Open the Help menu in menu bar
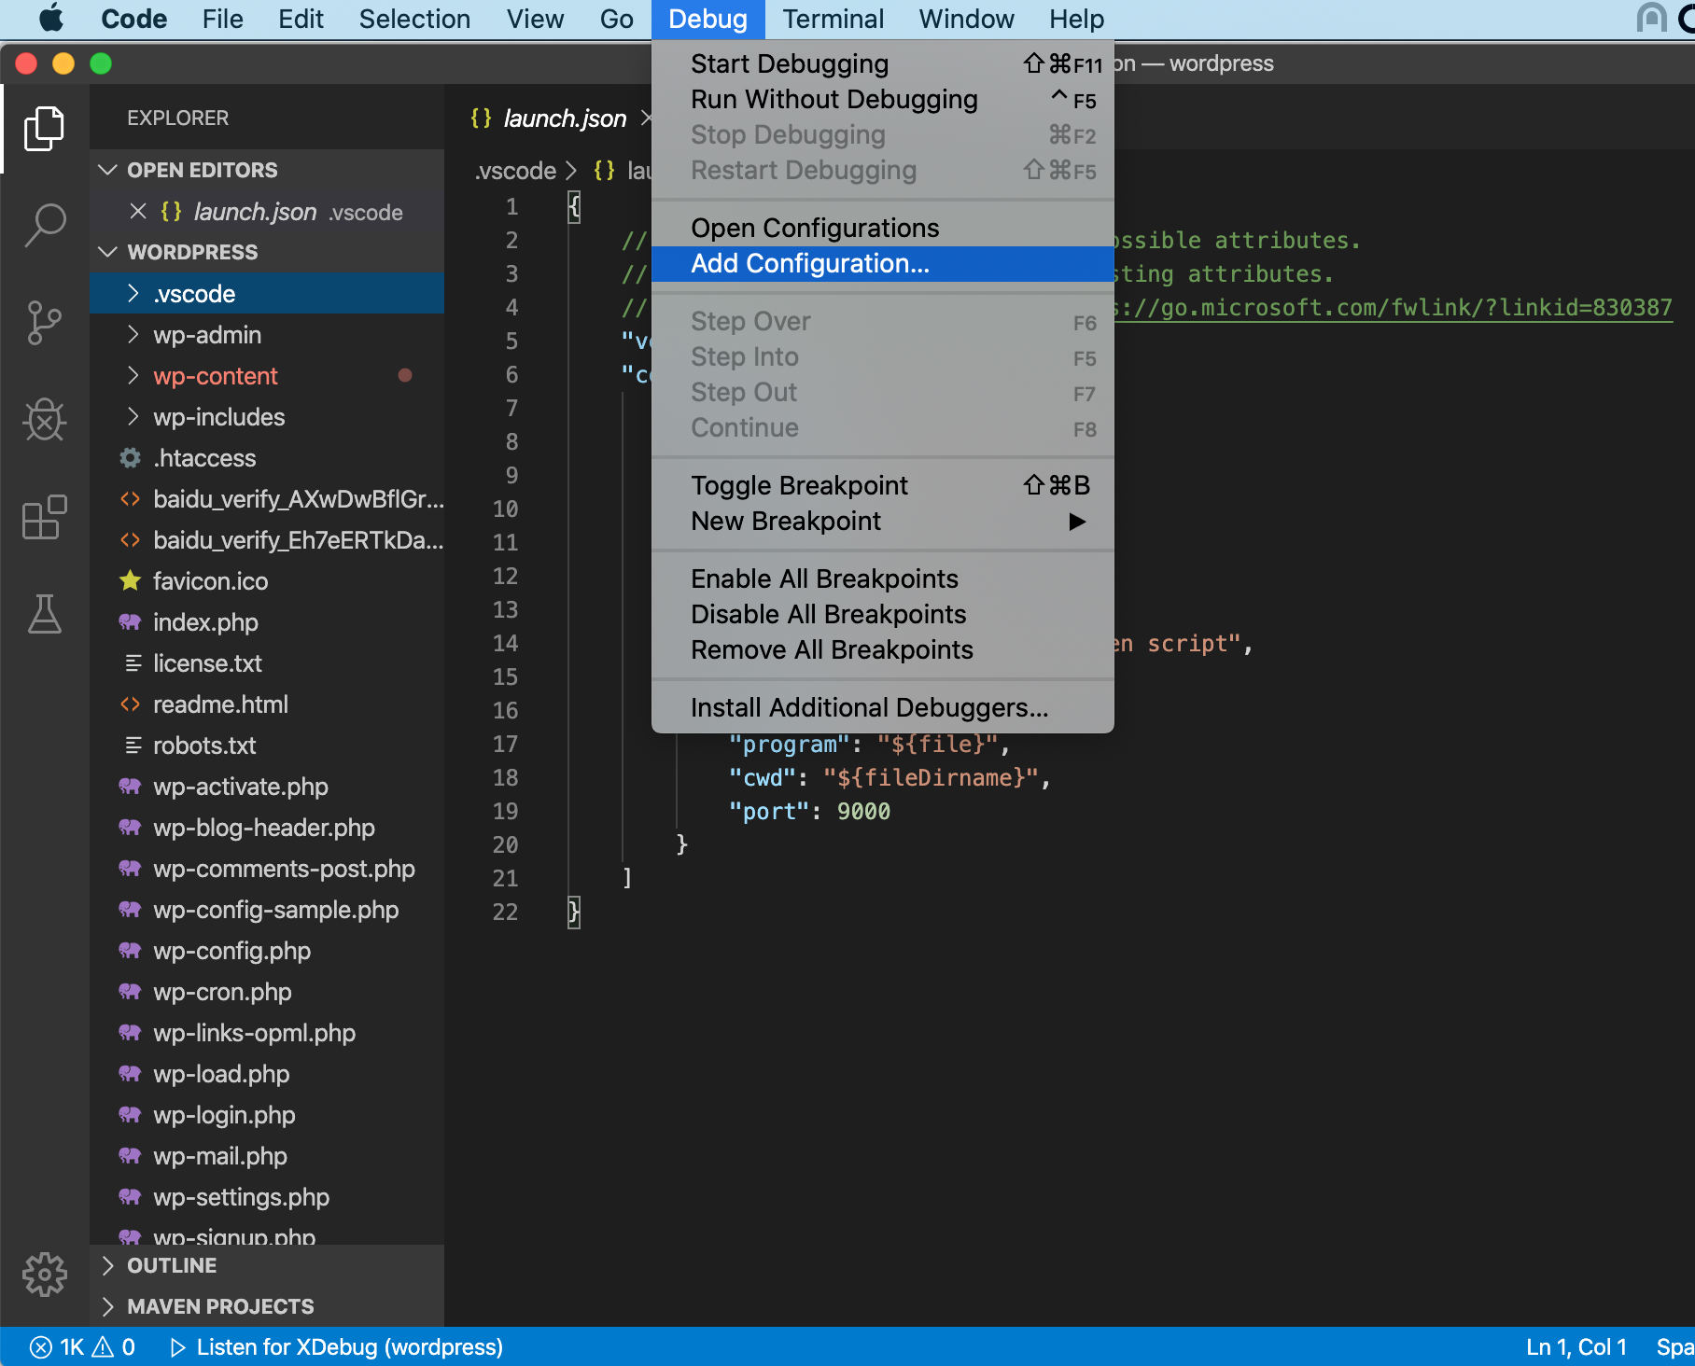The width and height of the screenshot is (1695, 1366). pyautogui.click(x=1076, y=19)
